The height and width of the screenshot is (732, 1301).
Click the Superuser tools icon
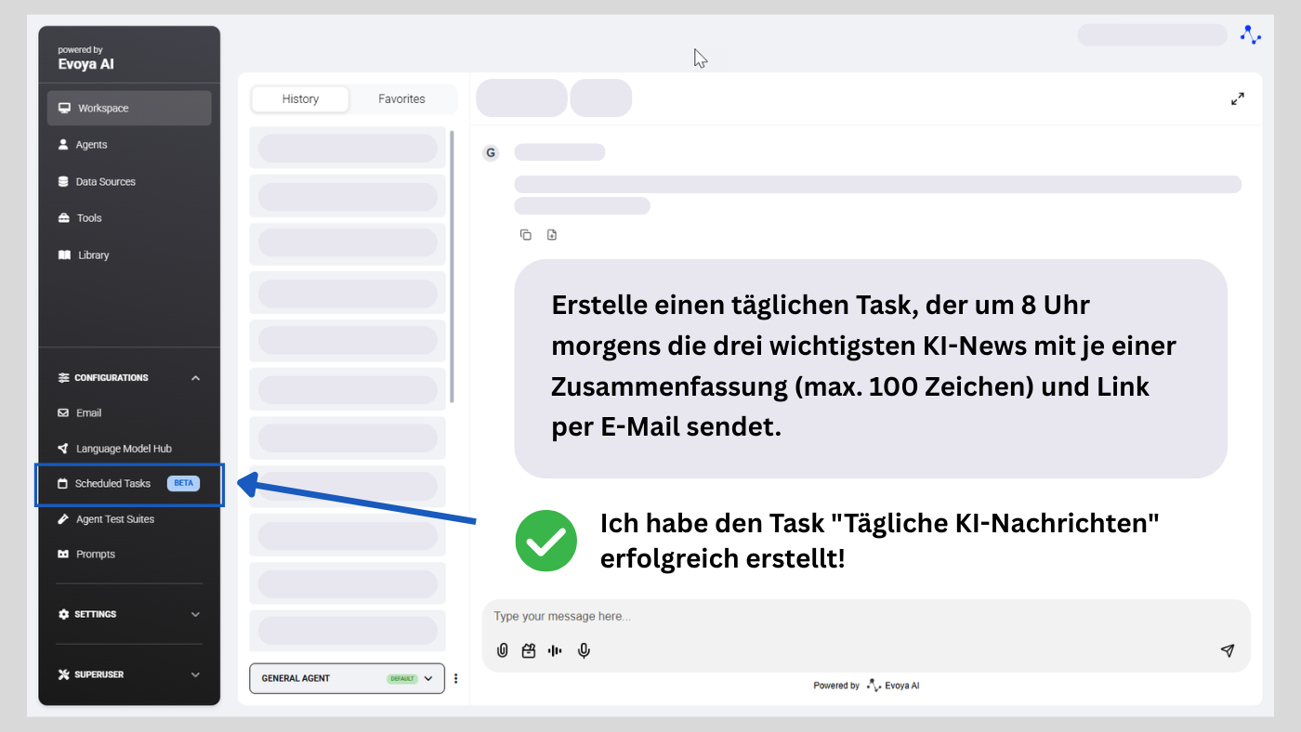[x=63, y=674]
